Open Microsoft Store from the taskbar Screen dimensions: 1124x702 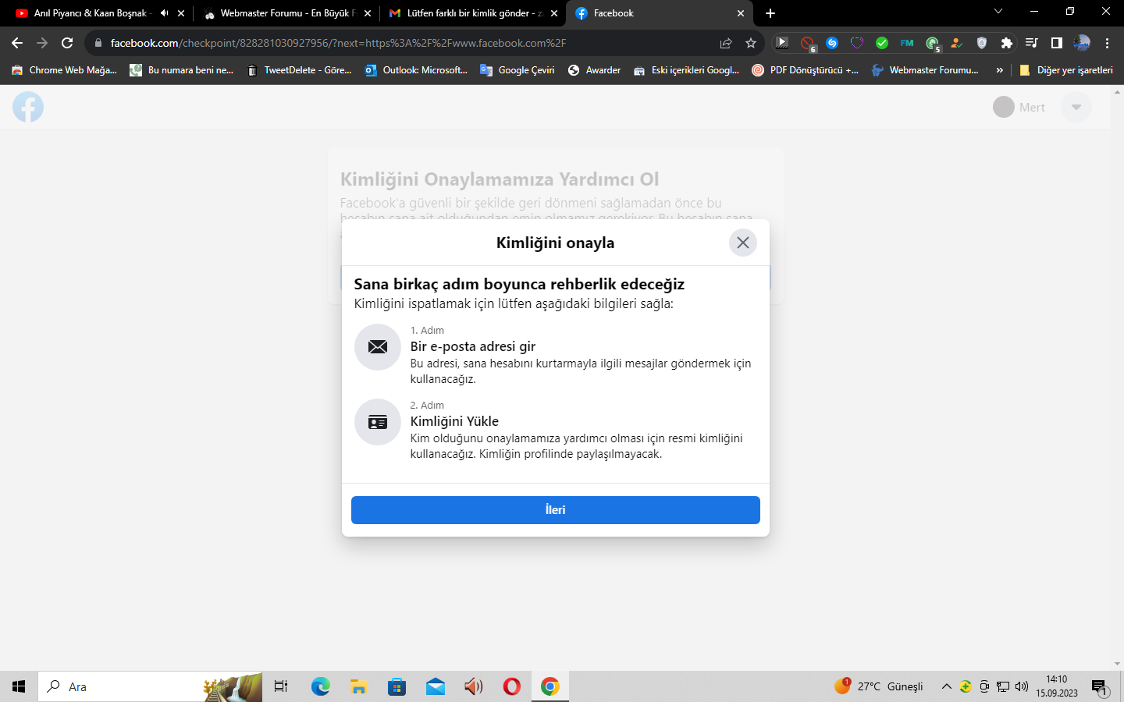tap(397, 686)
